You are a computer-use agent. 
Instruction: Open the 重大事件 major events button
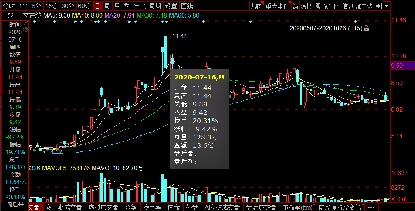[278, 6]
